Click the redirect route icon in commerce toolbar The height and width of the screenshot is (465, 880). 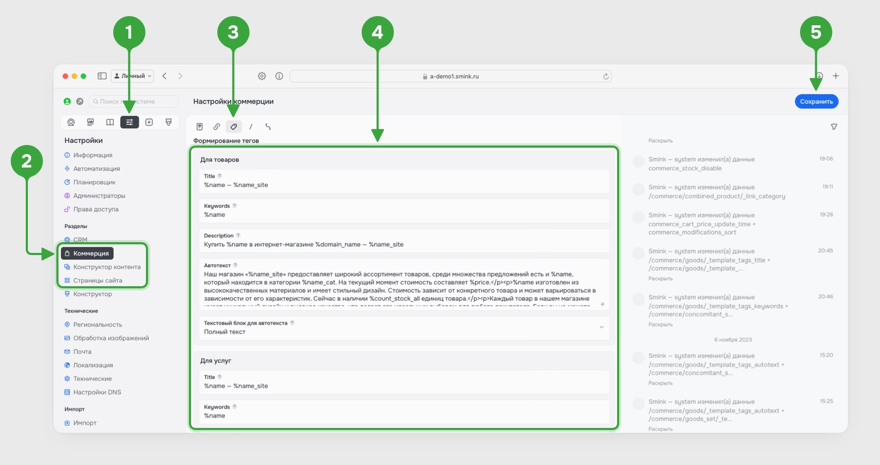268,127
